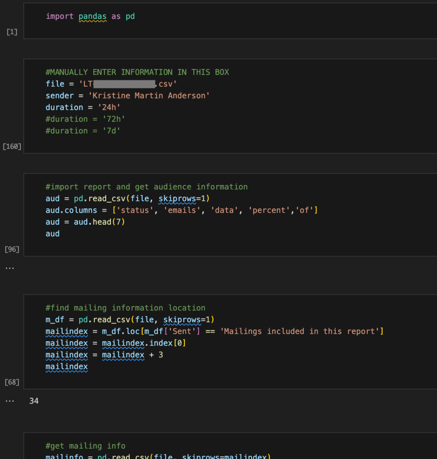437x459 pixels.
Task: Click the aud.head(7) line
Action: pyautogui.click(x=85, y=222)
